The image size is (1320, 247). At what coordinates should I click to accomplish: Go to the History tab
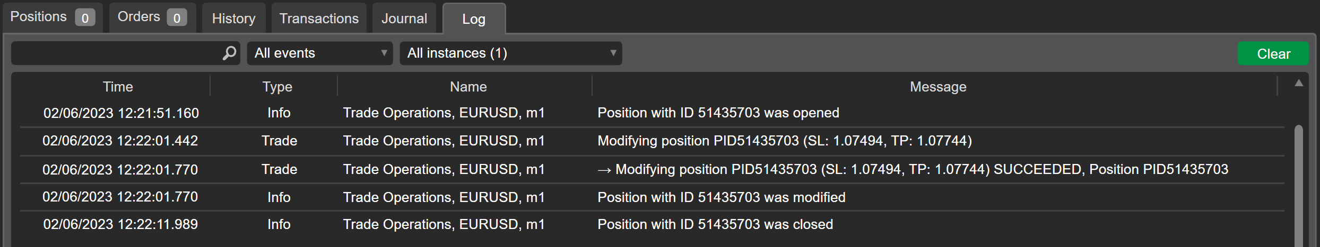233,19
